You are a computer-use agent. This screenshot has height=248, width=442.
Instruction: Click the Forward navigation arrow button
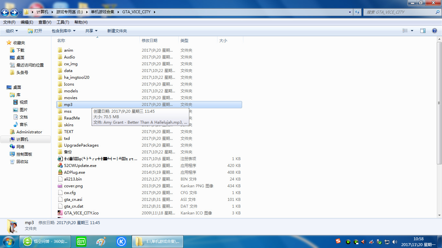point(14,12)
